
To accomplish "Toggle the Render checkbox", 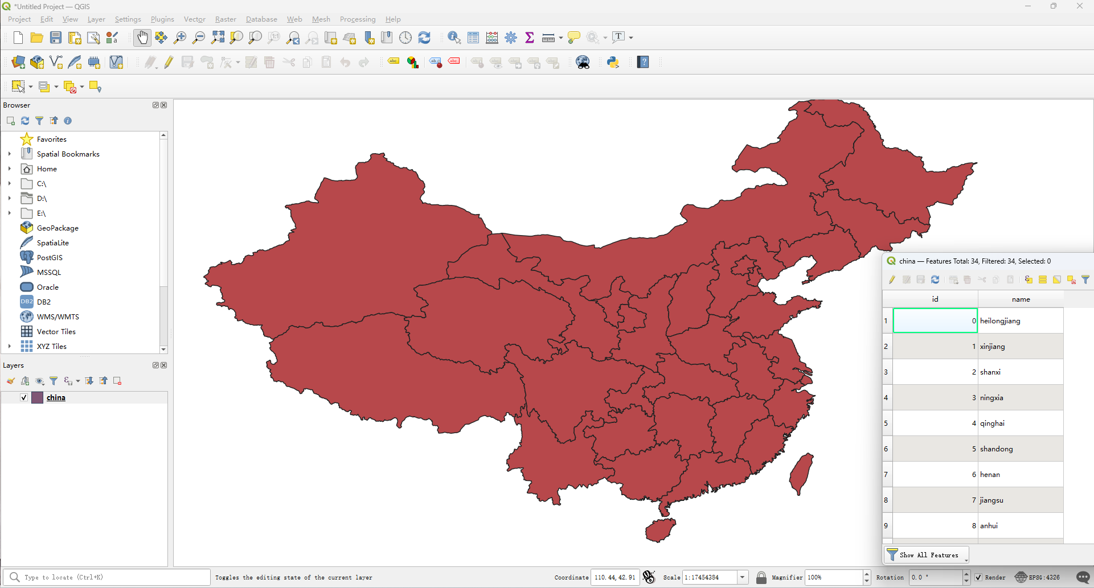I will click(978, 577).
